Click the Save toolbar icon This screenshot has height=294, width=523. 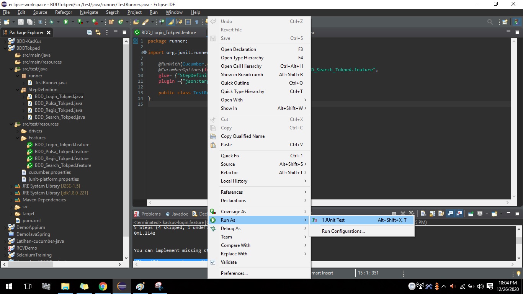[x=21, y=22]
